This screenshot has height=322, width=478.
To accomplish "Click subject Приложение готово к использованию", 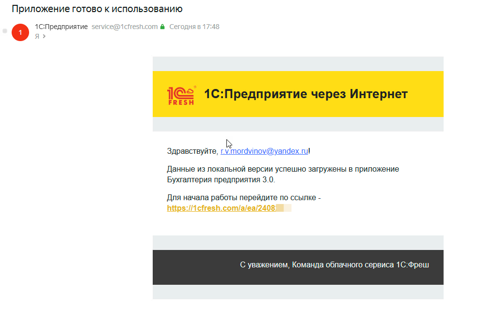I will tap(97, 9).
